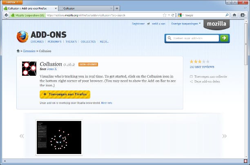The height and width of the screenshot is (165, 250).
Task: Click the scrollbar up arrow
Action: point(246,21)
